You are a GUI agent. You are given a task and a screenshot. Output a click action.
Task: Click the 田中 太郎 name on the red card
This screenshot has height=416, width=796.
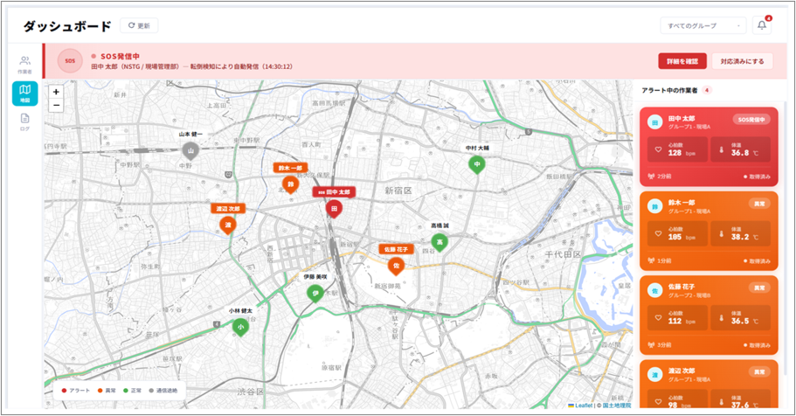682,118
